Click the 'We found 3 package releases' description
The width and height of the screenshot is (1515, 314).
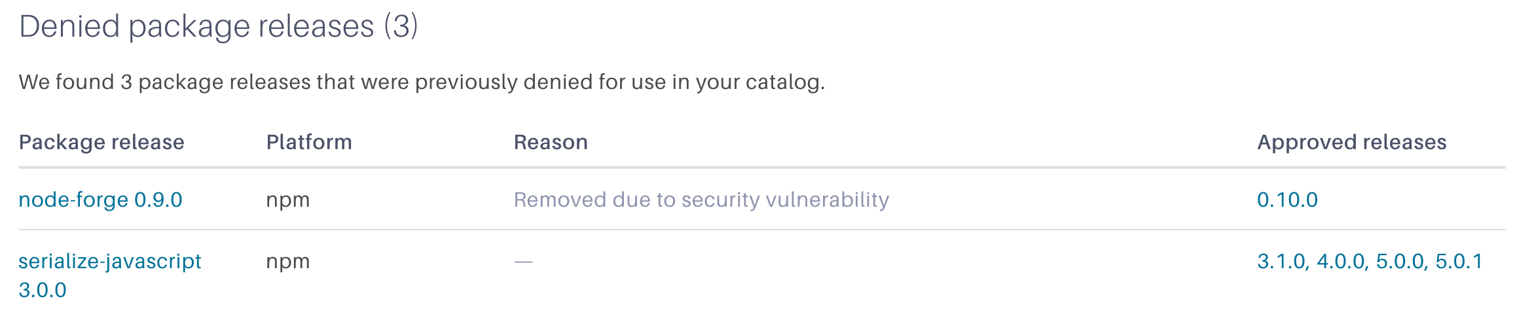pos(422,82)
